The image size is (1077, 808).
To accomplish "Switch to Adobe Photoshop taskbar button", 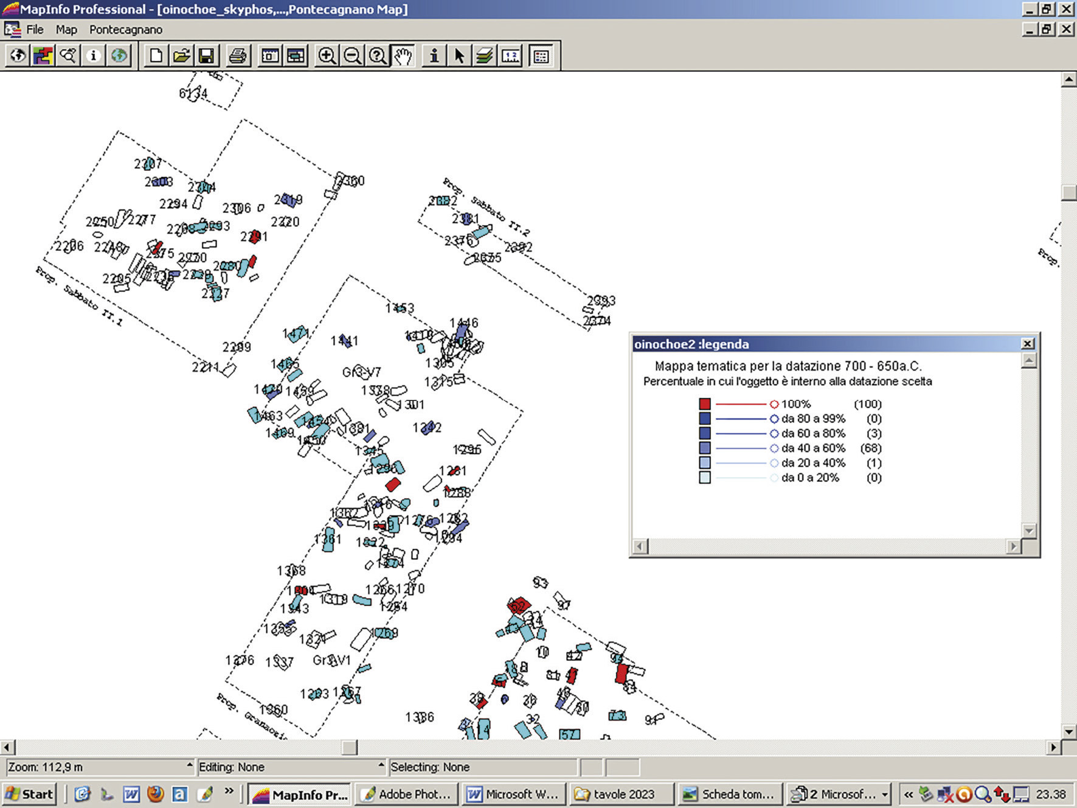I will point(406,795).
